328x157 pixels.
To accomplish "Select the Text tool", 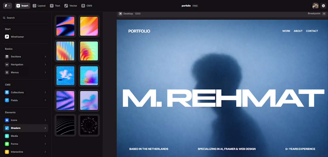I will (x=55, y=6).
